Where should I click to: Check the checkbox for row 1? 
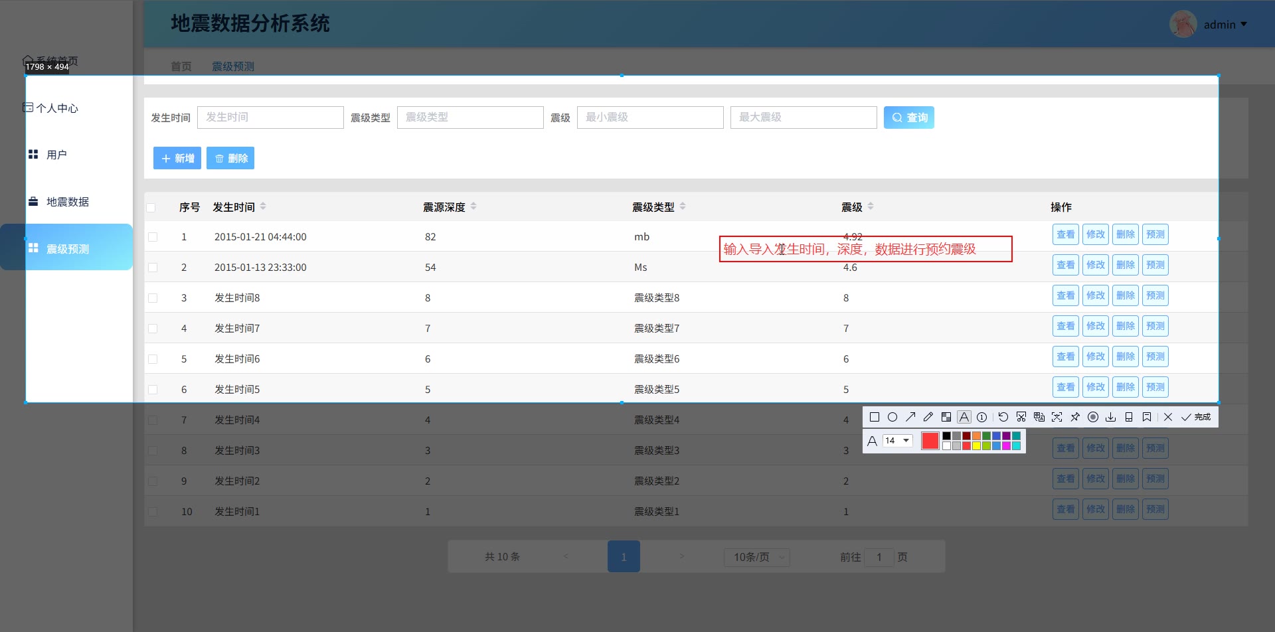[153, 237]
